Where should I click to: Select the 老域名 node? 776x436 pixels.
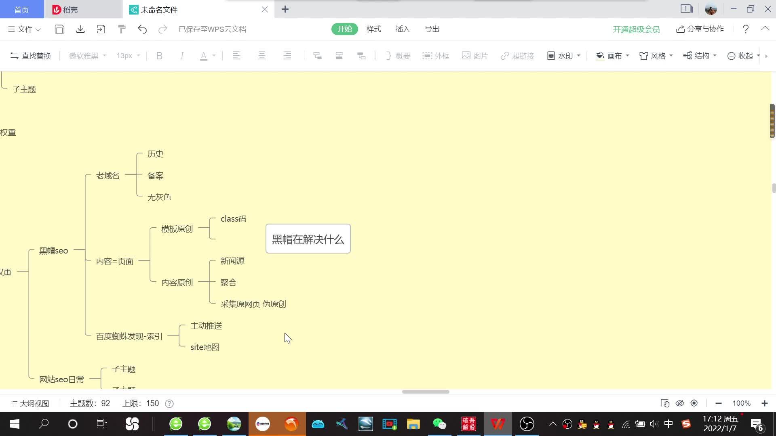tap(108, 176)
